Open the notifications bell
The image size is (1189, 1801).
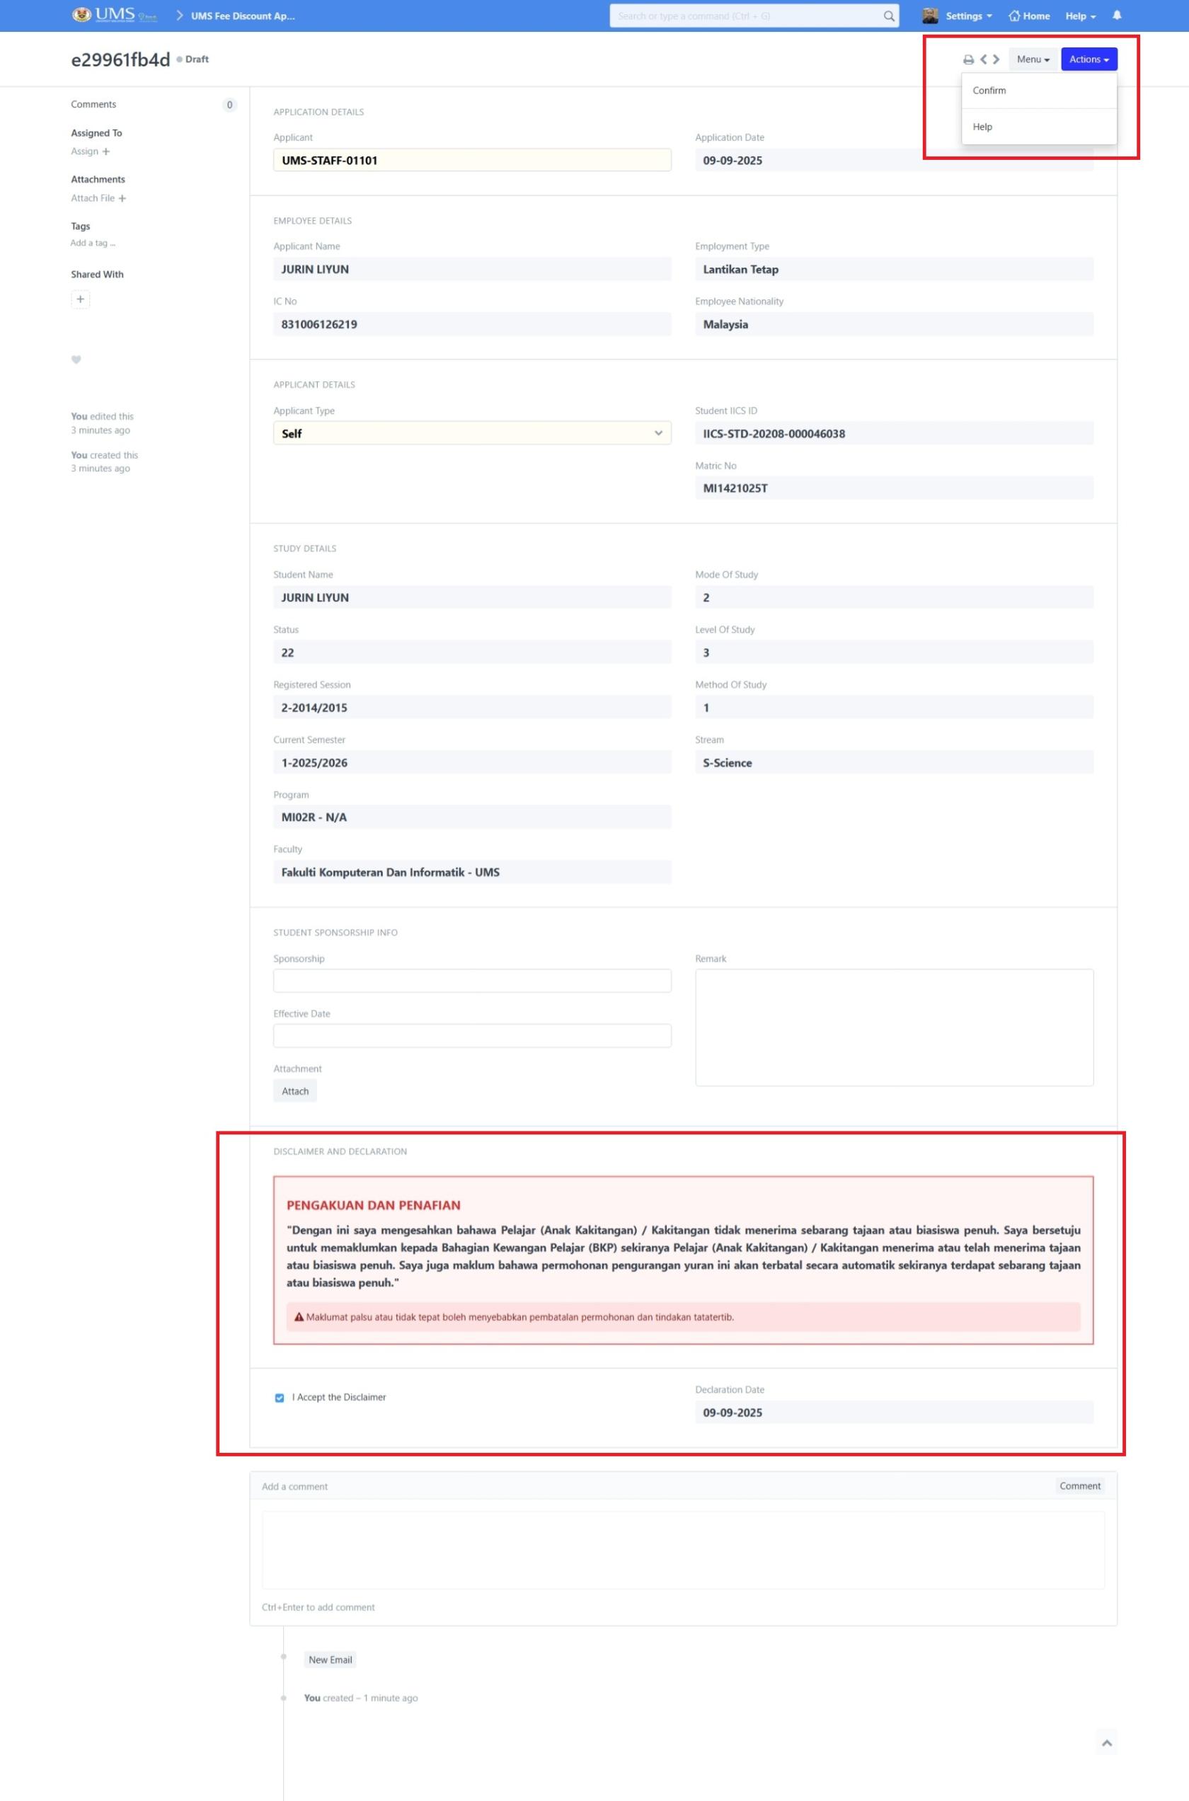click(x=1116, y=16)
